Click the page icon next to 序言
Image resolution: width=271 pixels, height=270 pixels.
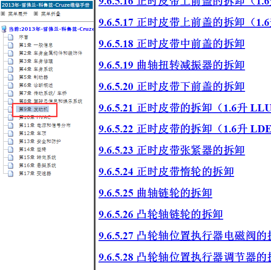point(11,37)
